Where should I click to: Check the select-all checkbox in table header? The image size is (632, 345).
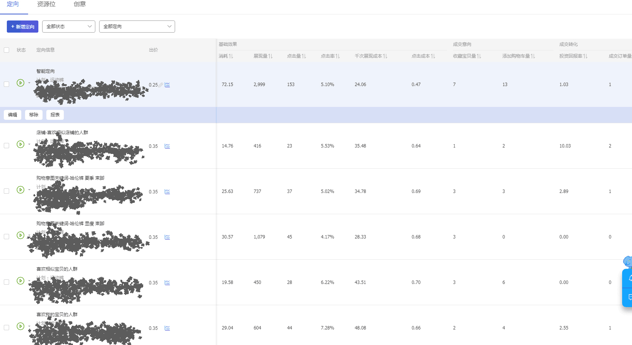coord(6,50)
